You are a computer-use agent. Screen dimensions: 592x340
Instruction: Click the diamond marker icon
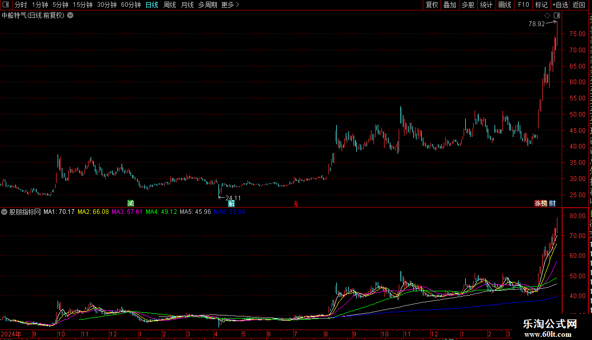547,16
